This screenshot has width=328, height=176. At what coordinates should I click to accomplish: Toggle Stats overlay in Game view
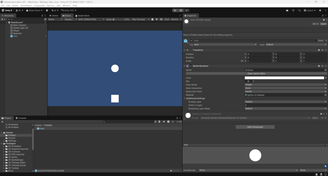click(167, 19)
